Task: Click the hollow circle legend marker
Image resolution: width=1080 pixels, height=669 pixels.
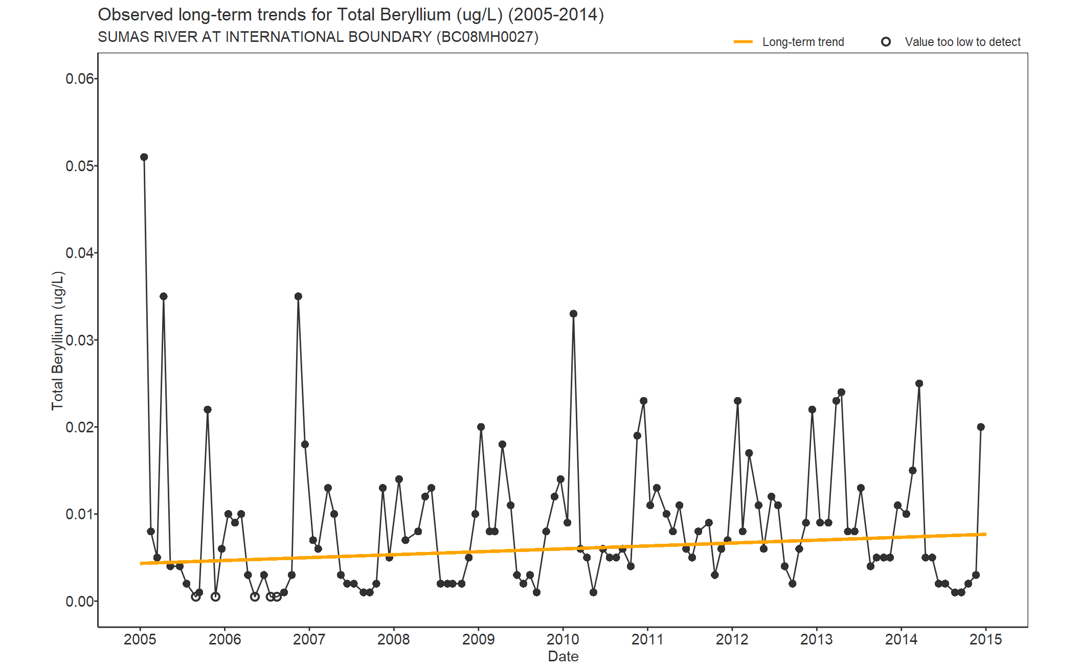Action: [886, 42]
